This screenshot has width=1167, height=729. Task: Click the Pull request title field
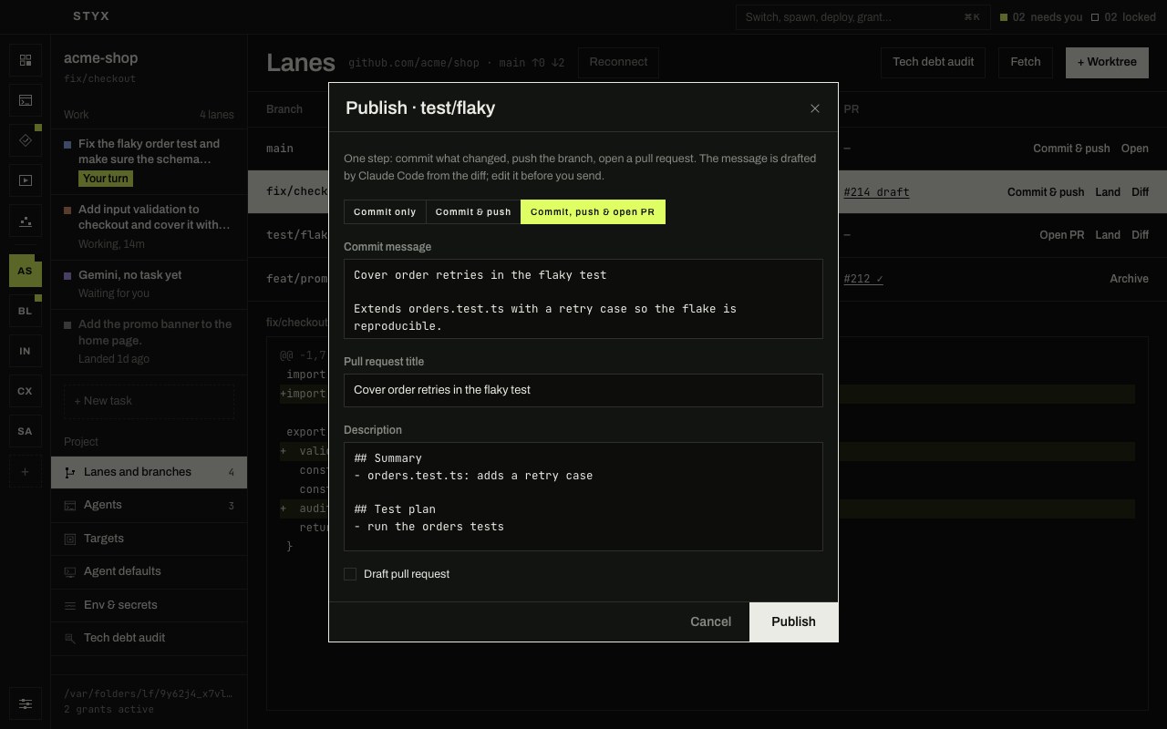coord(583,390)
